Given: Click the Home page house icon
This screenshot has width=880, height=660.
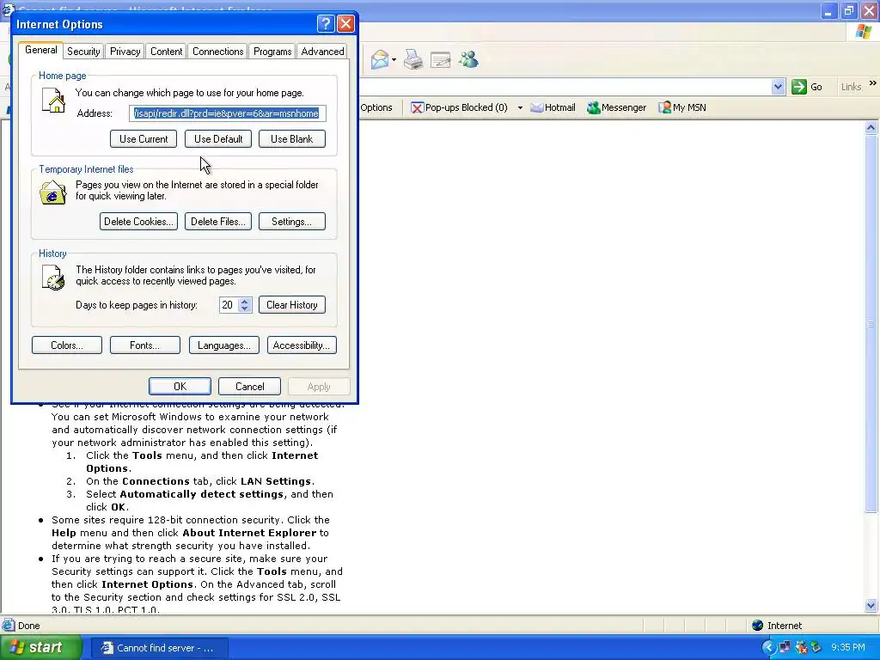Looking at the screenshot, I should coord(54,101).
